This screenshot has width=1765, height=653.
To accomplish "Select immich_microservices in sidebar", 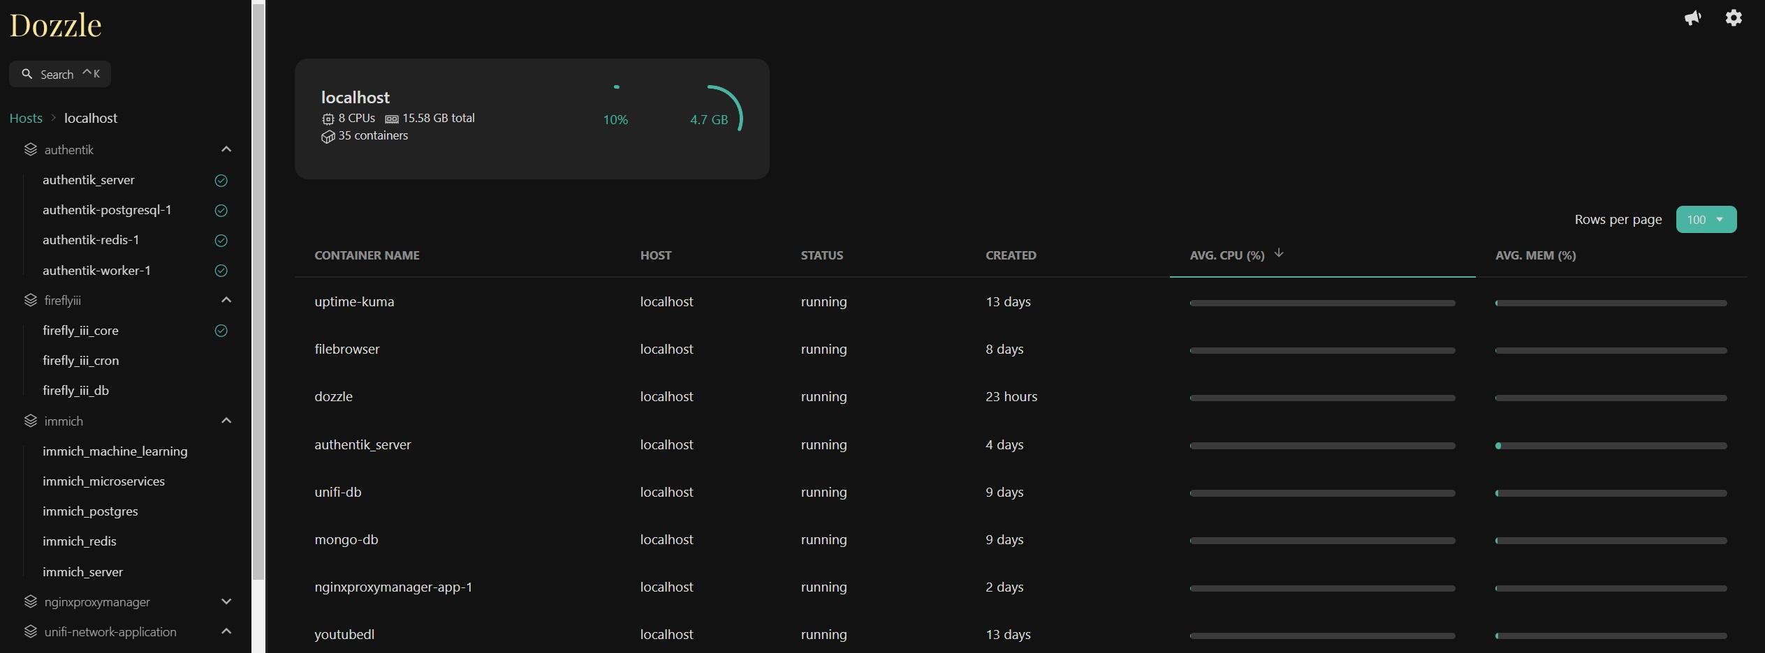I will (103, 481).
